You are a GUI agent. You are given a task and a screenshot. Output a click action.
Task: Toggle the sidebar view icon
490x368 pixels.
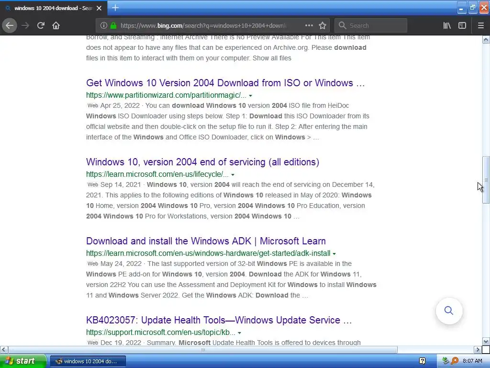point(462,25)
